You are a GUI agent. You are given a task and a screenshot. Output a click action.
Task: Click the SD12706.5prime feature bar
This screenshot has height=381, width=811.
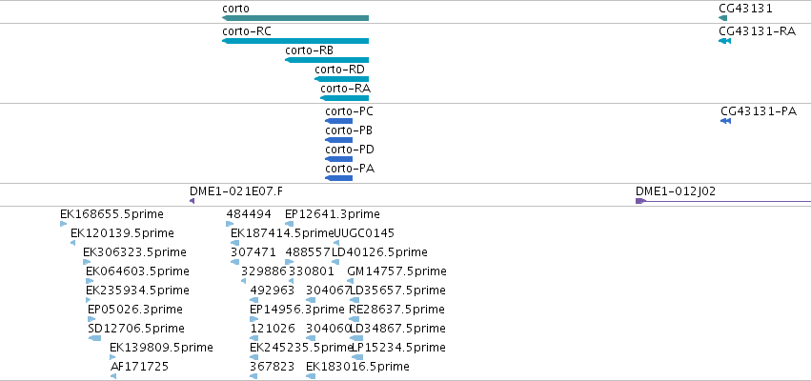pos(95,338)
